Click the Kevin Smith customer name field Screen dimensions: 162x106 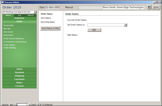click(124, 8)
